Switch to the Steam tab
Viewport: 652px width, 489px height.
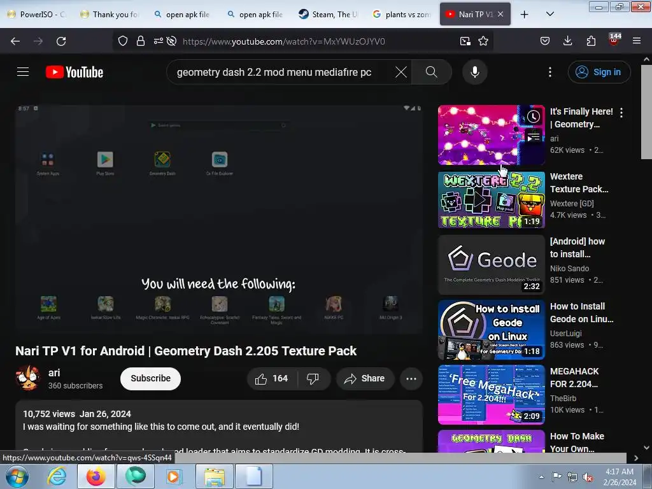tap(329, 14)
